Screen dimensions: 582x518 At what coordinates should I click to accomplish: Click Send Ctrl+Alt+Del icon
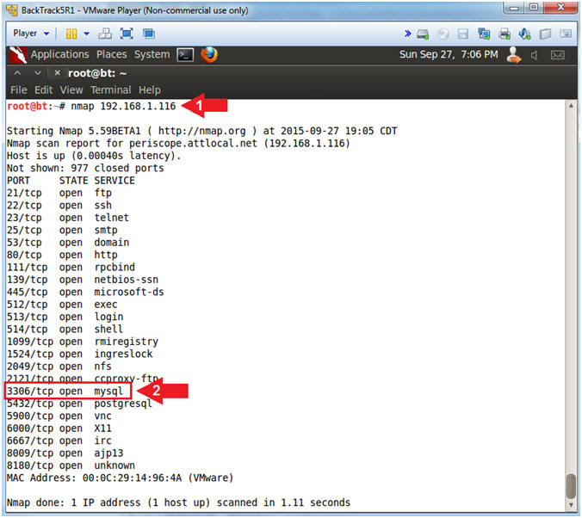pyautogui.click(x=105, y=34)
